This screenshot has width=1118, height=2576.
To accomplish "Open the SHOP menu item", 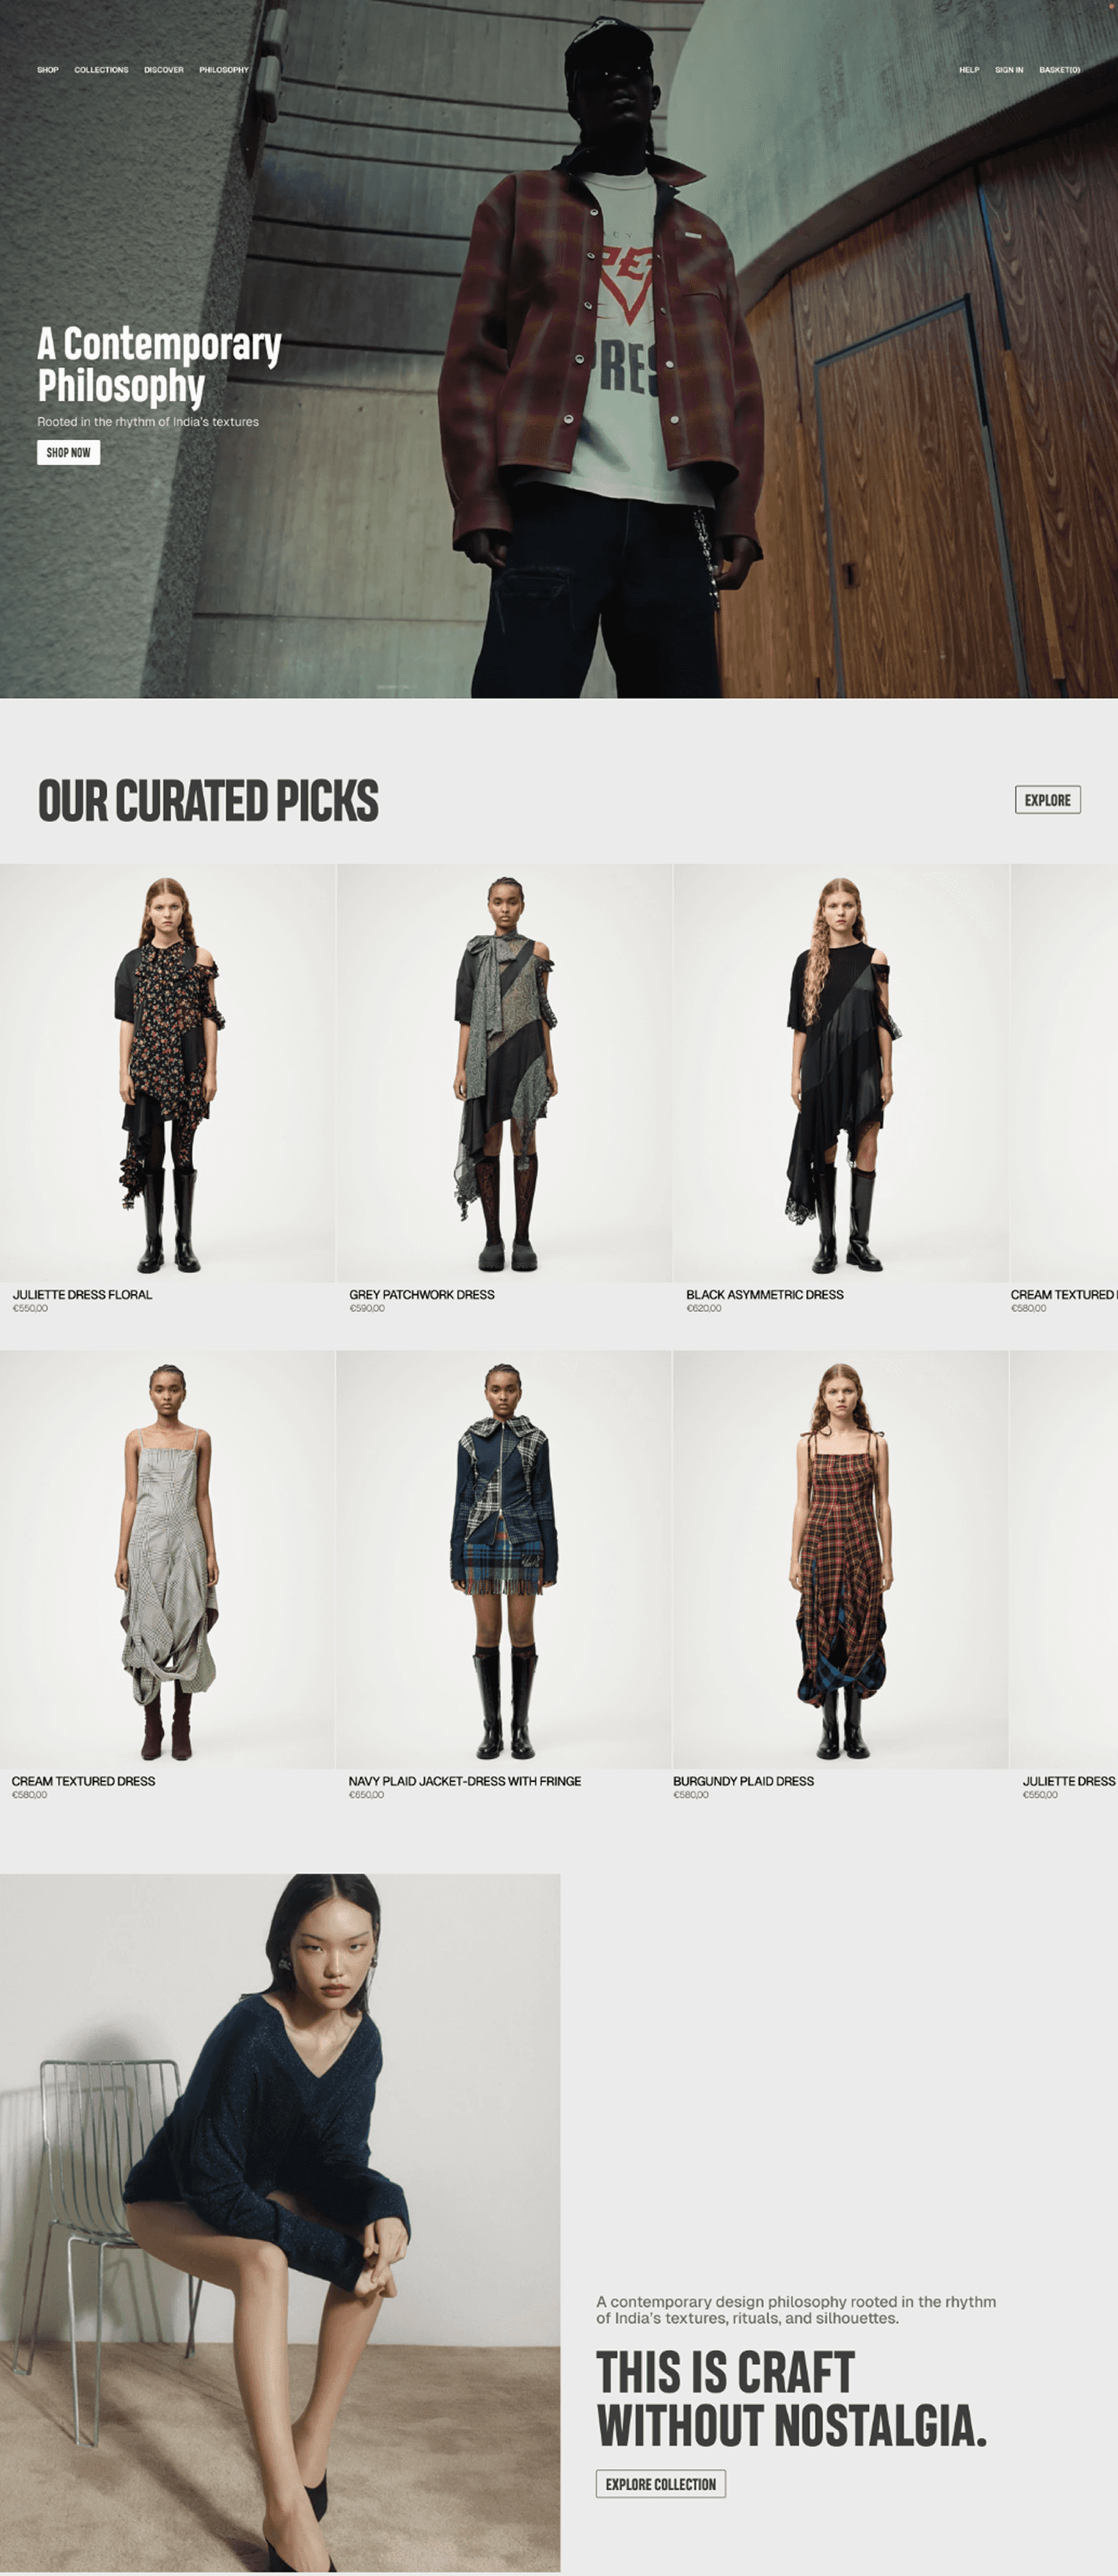I will (x=48, y=70).
